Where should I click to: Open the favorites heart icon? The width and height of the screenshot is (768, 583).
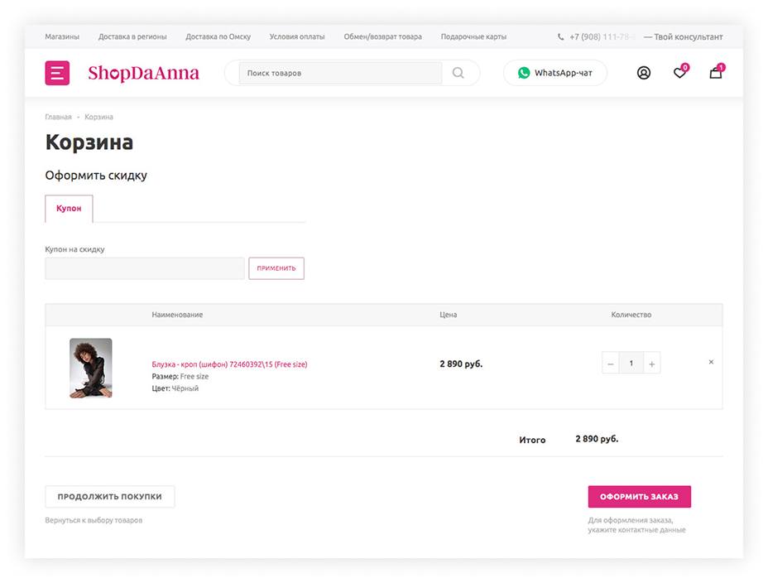tap(680, 71)
